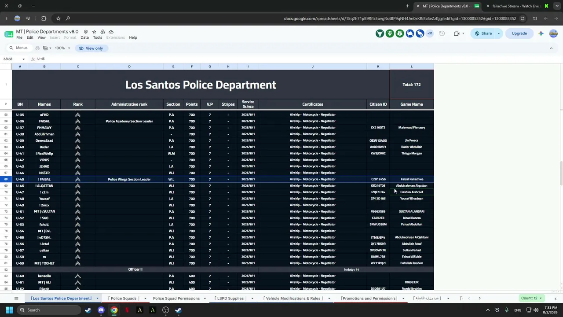Click the View only button
The height and width of the screenshot is (317, 563).
pyautogui.click(x=91, y=48)
